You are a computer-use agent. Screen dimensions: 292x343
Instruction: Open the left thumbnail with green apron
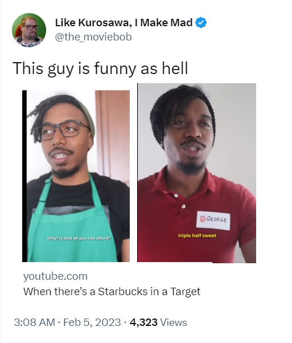point(76,176)
